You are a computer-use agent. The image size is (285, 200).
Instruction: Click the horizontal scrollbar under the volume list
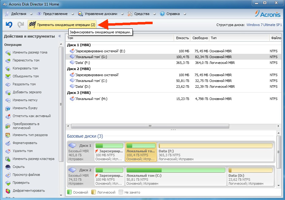(150, 126)
